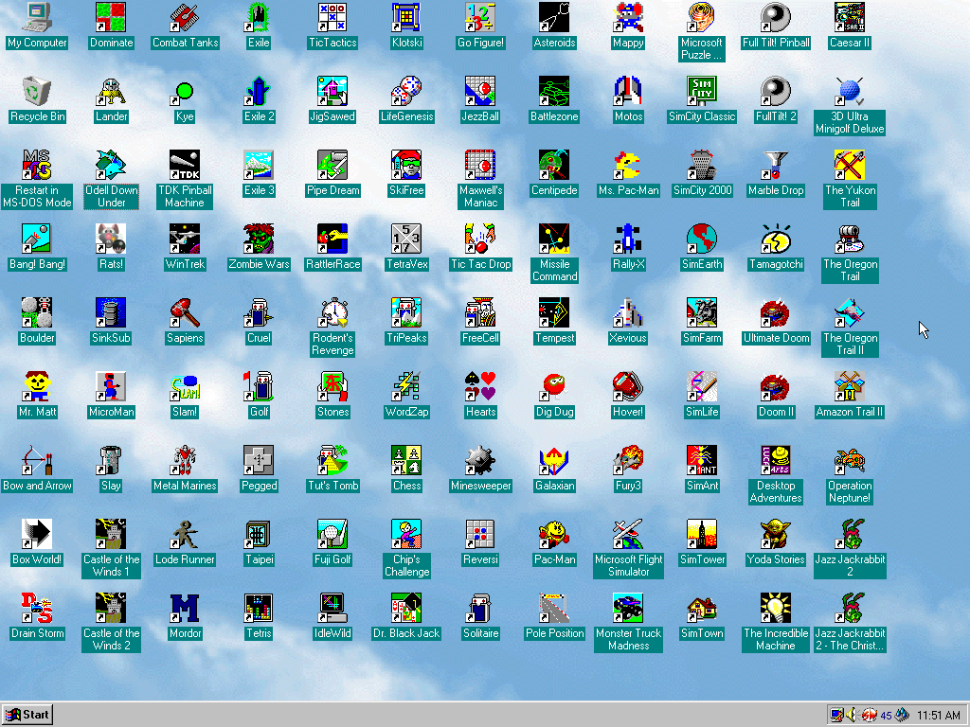Click the Zombie Wars shortcut icon

[x=259, y=239]
